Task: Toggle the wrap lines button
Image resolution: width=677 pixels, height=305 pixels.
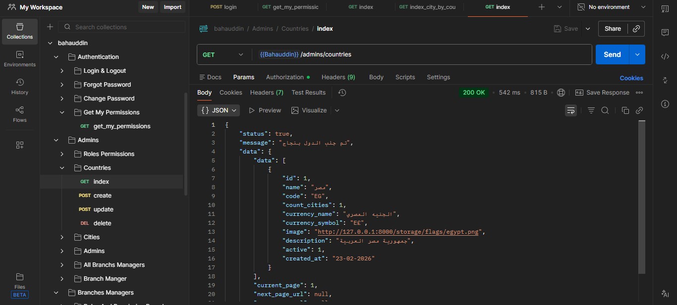Action: 571,110
